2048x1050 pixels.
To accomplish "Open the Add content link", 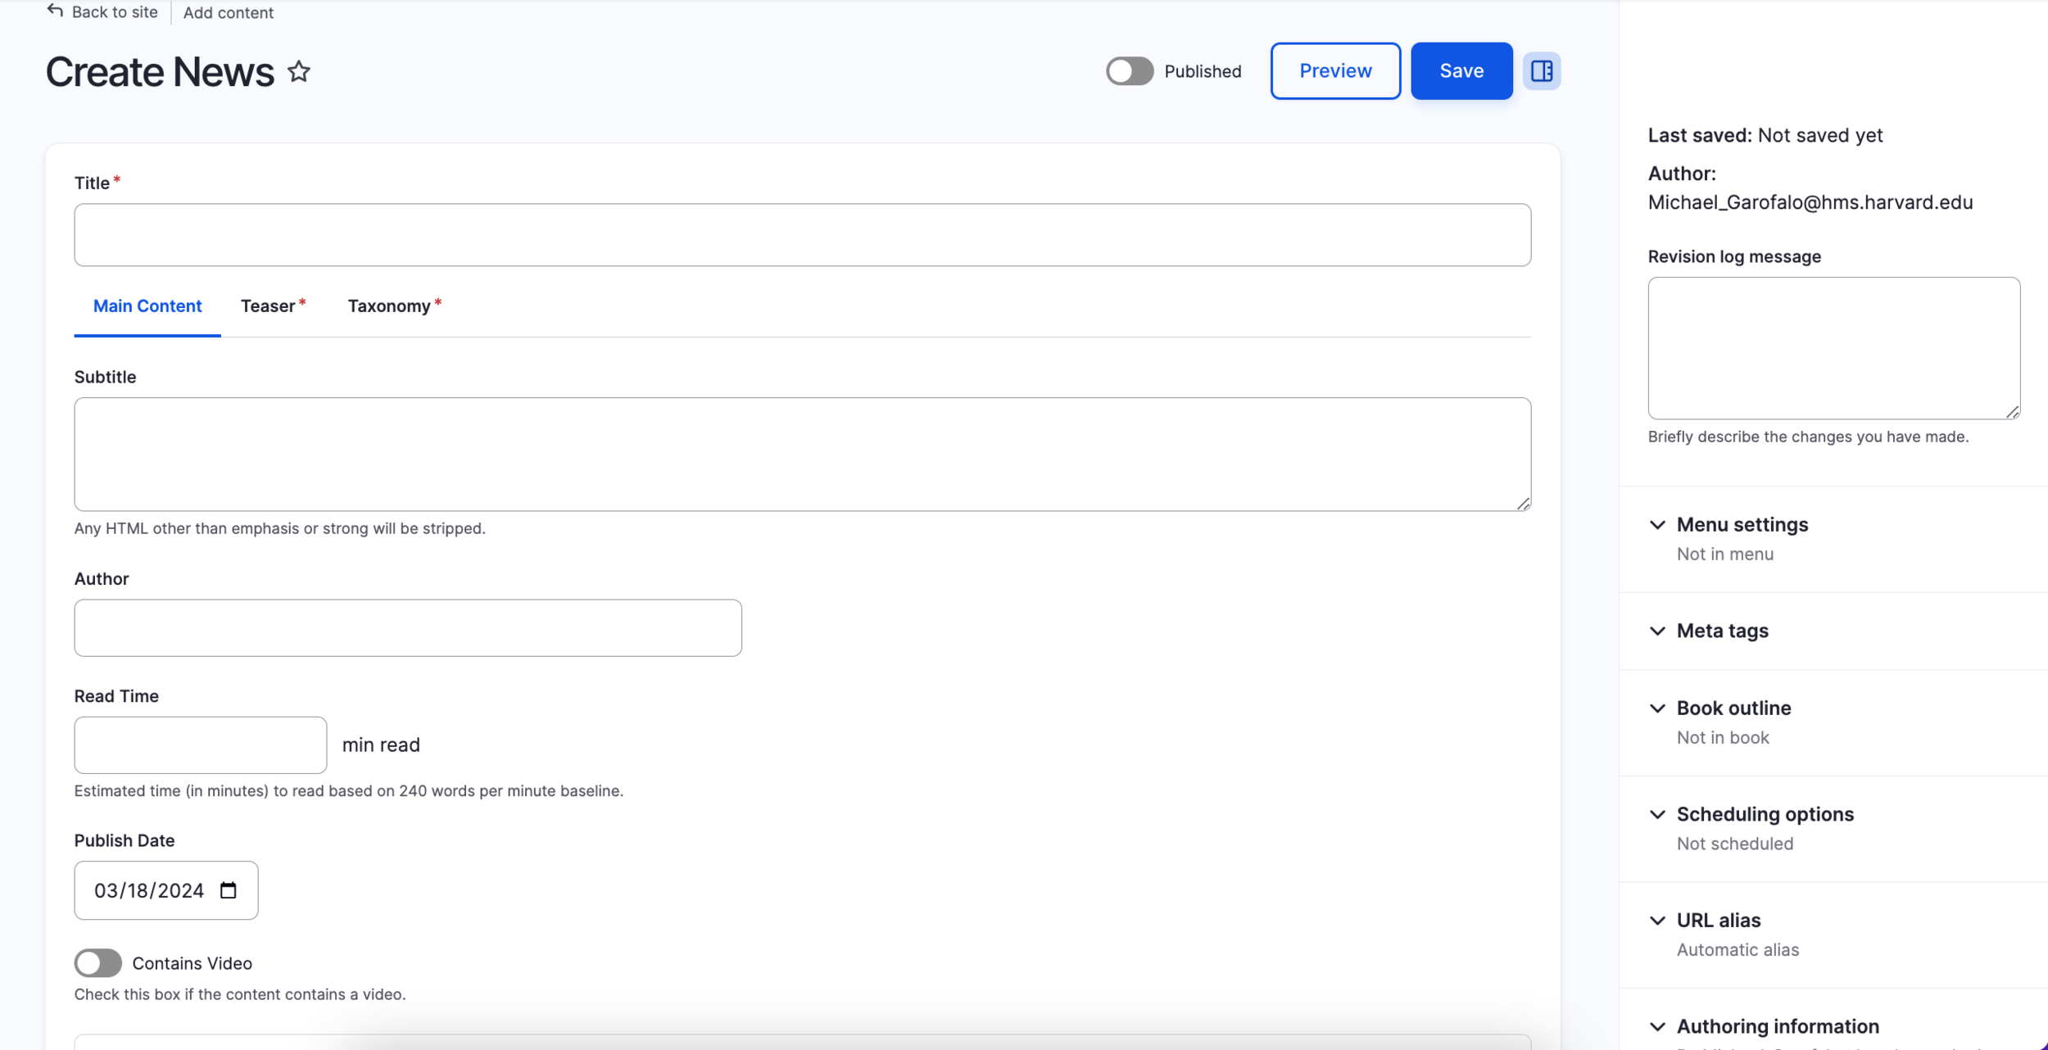I will coord(228,12).
